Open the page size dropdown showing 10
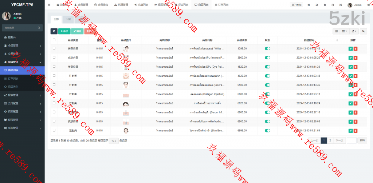 [114, 140]
